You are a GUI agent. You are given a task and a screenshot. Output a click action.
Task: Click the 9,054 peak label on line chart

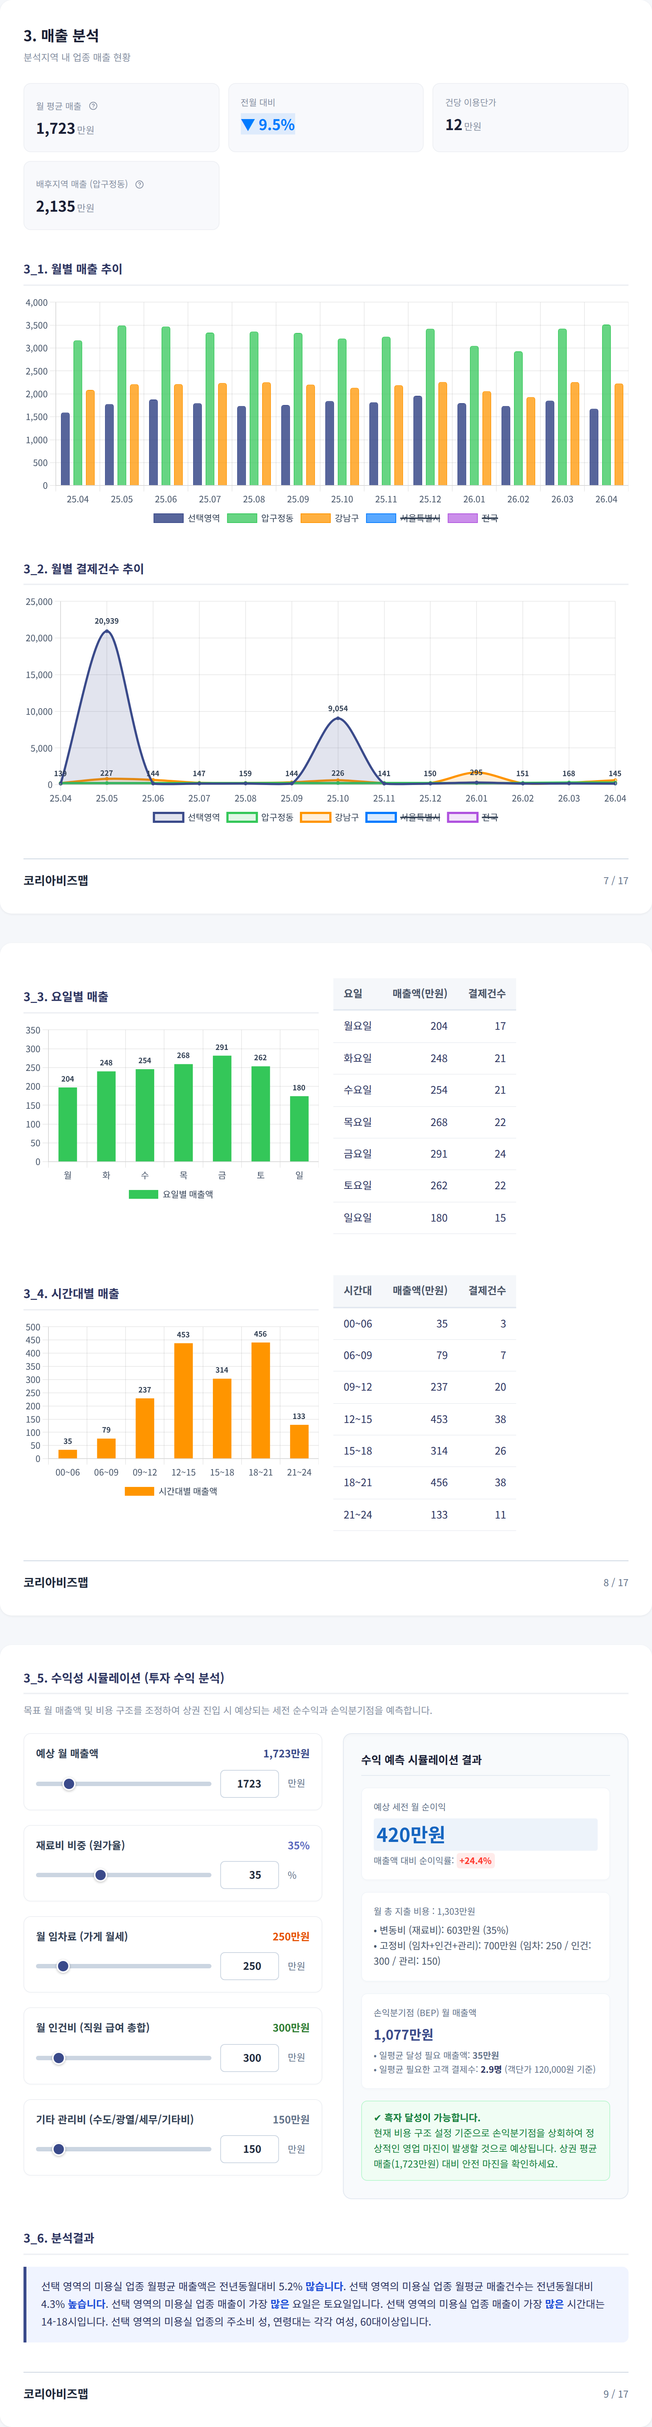click(x=338, y=709)
